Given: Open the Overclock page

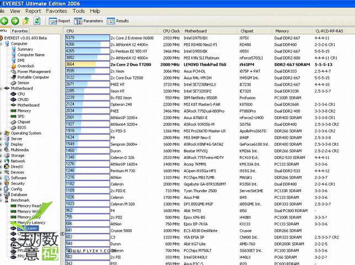Looking at the screenshot, I should 26,66.
